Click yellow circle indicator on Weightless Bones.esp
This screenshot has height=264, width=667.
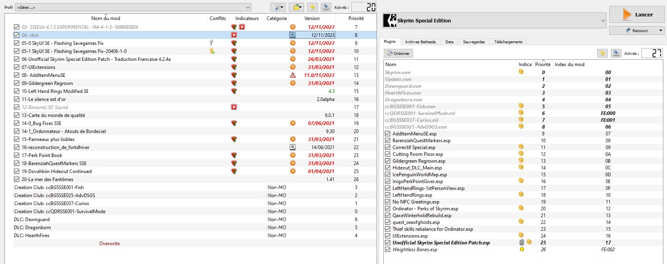click(x=522, y=249)
